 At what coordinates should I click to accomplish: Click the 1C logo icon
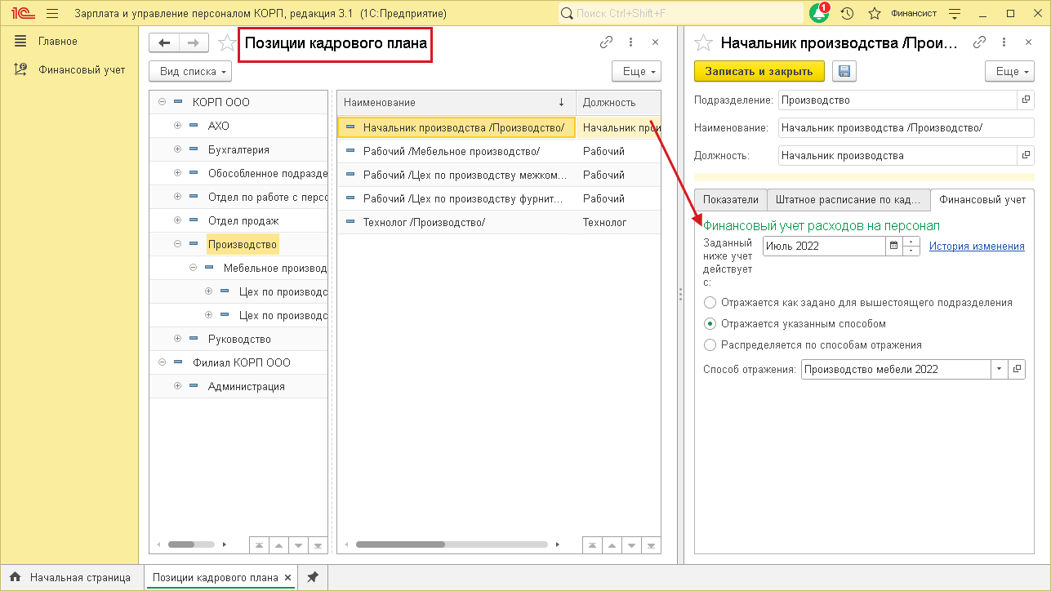tap(21, 13)
